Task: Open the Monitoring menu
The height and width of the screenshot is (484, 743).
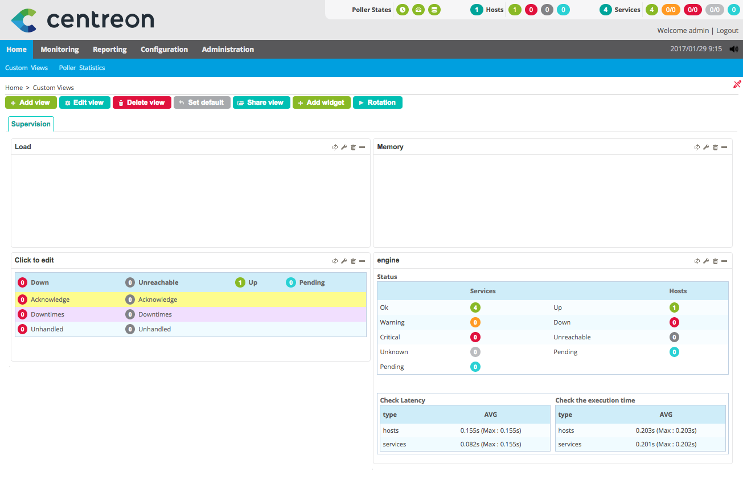Action: coord(60,50)
